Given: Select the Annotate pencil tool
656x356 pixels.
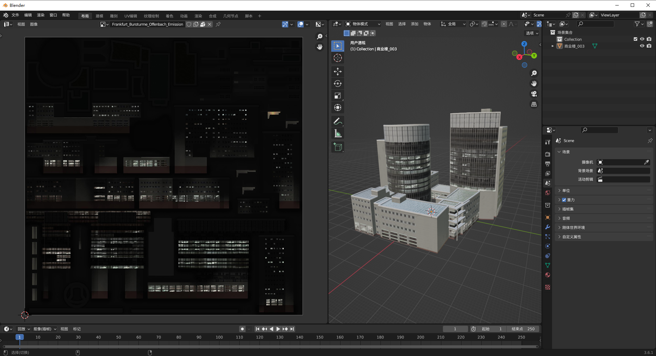Looking at the screenshot, I should 337,121.
